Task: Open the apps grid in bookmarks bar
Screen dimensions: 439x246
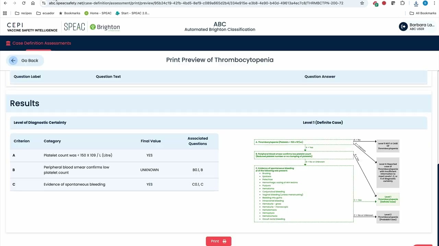Action: 5,13
